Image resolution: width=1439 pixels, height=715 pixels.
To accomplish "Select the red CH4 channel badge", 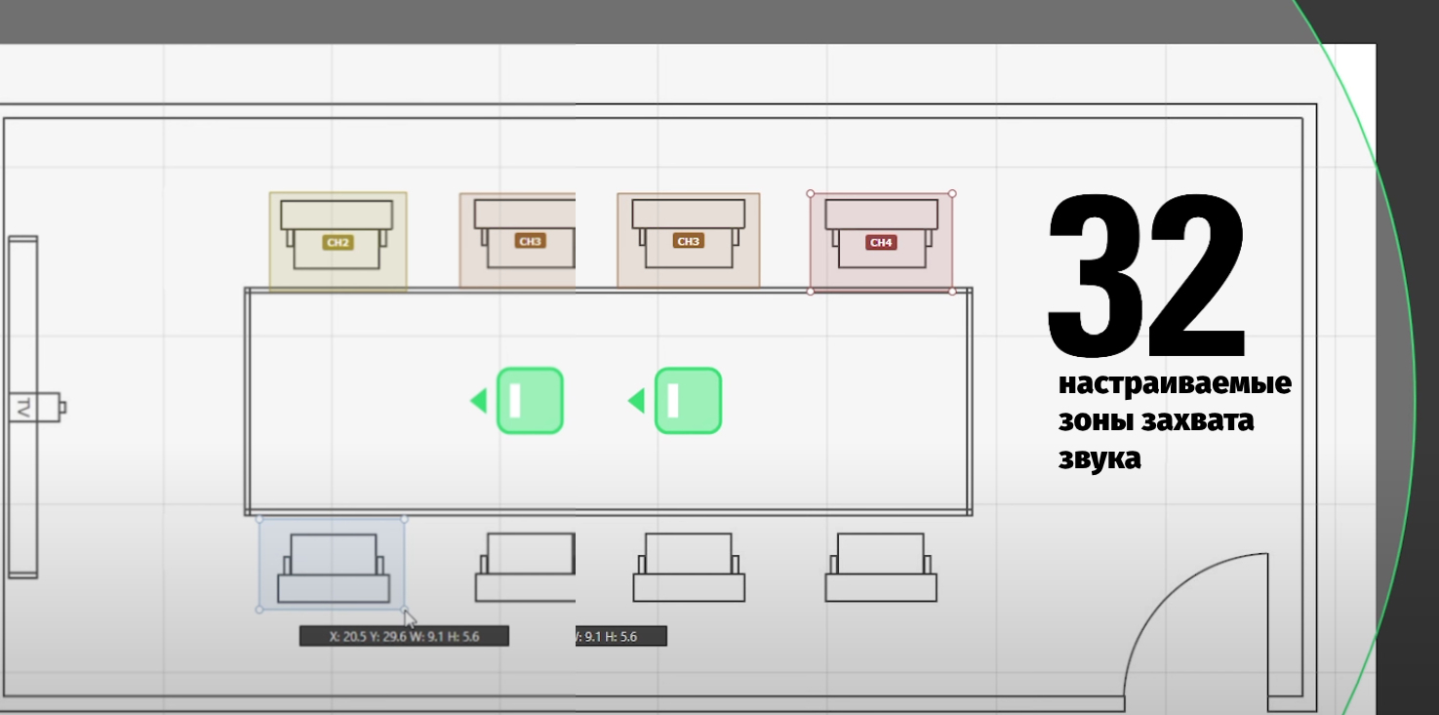I will 881,242.
